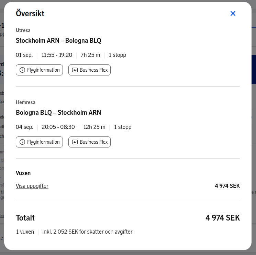Open Business Flex details for the outbound trip
The image size is (256, 255).
point(89,70)
